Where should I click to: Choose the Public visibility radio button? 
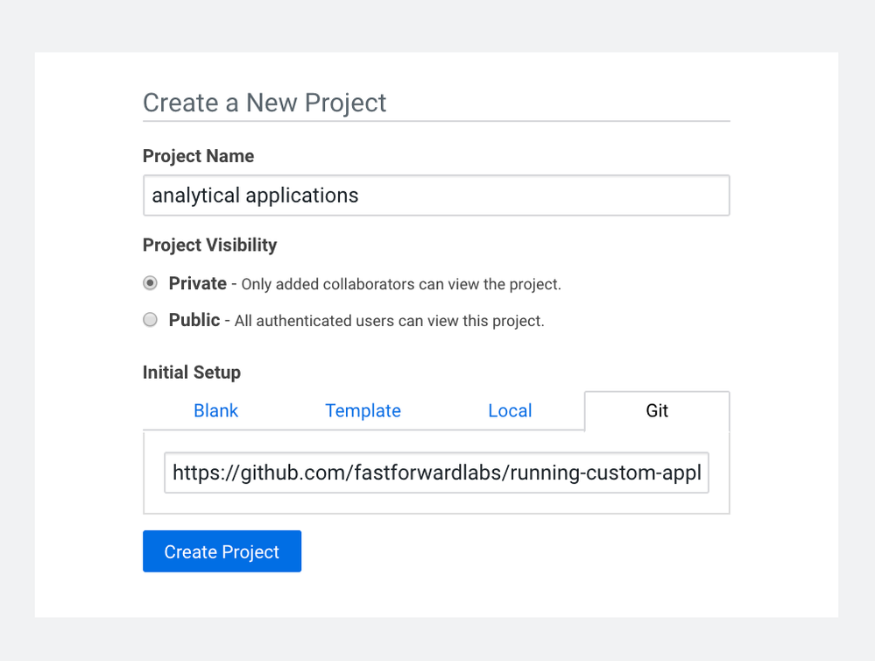(x=150, y=320)
